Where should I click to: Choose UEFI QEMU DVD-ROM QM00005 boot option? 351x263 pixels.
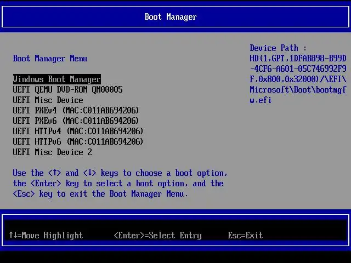pyautogui.click(x=67, y=90)
